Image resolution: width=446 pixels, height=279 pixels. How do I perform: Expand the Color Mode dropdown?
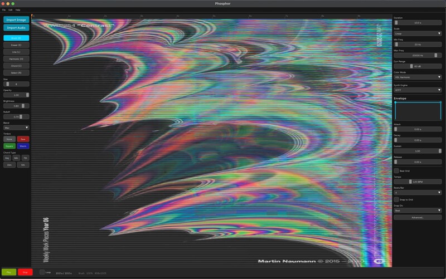click(x=418, y=77)
